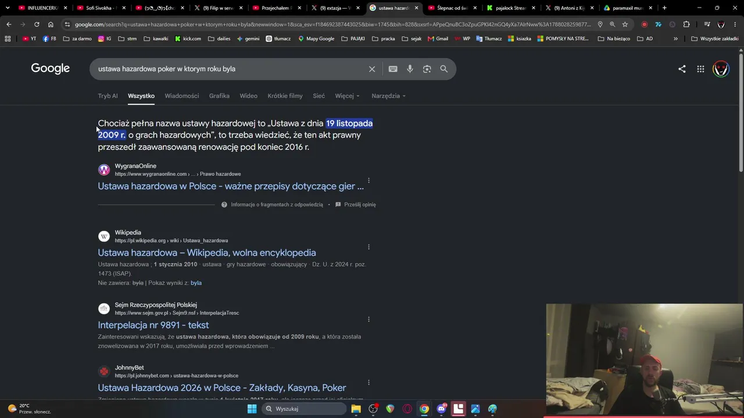744x418 pixels.
Task: Go back to the previous page
Action: tap(9, 24)
